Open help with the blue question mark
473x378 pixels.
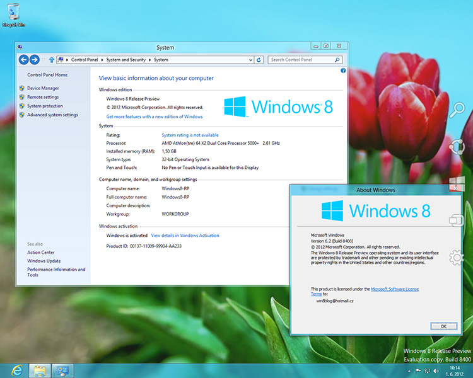[343, 71]
